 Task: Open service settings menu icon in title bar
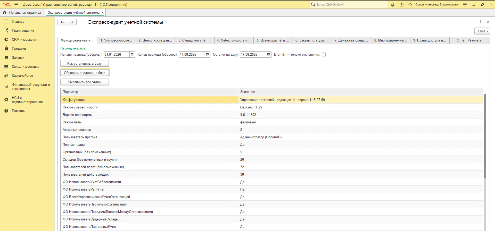(x=465, y=5)
